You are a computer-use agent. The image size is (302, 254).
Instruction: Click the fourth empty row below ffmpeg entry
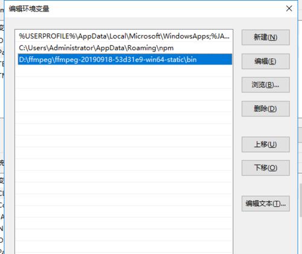(125, 106)
